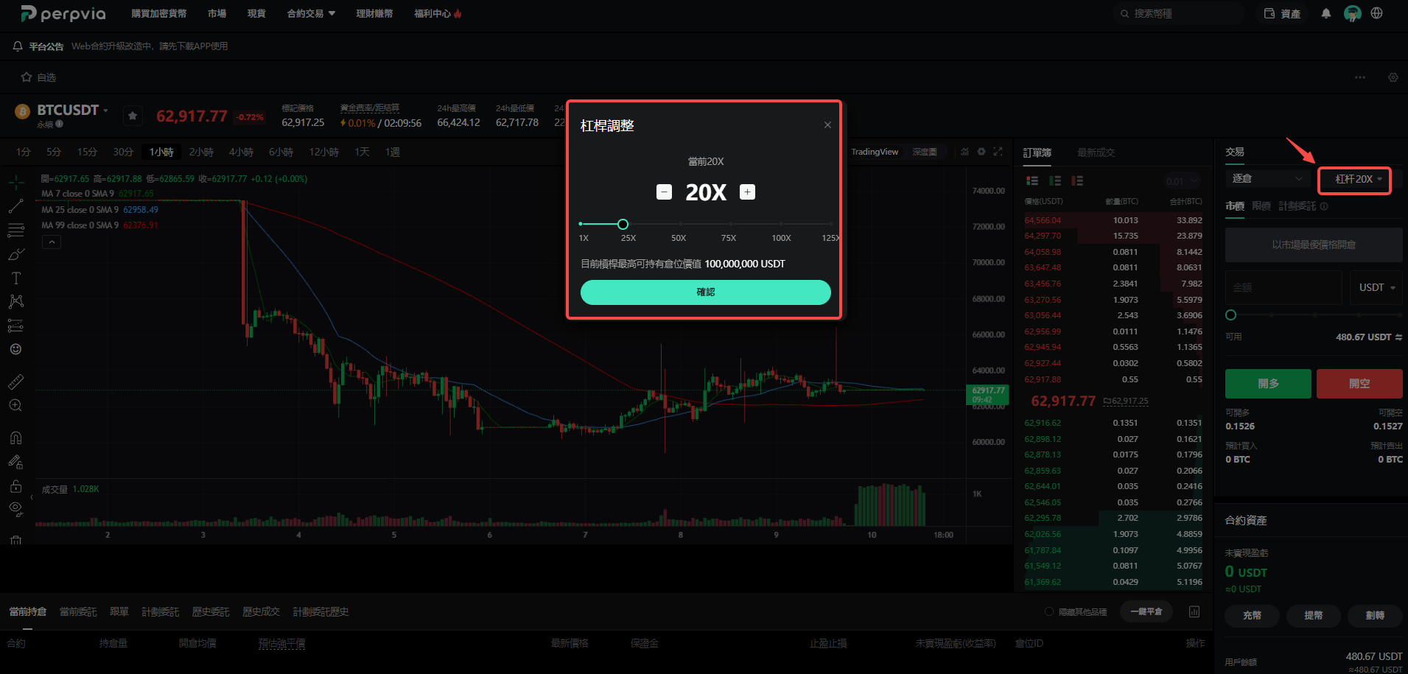
Task: Show sell orders only view
Action: (1077, 180)
